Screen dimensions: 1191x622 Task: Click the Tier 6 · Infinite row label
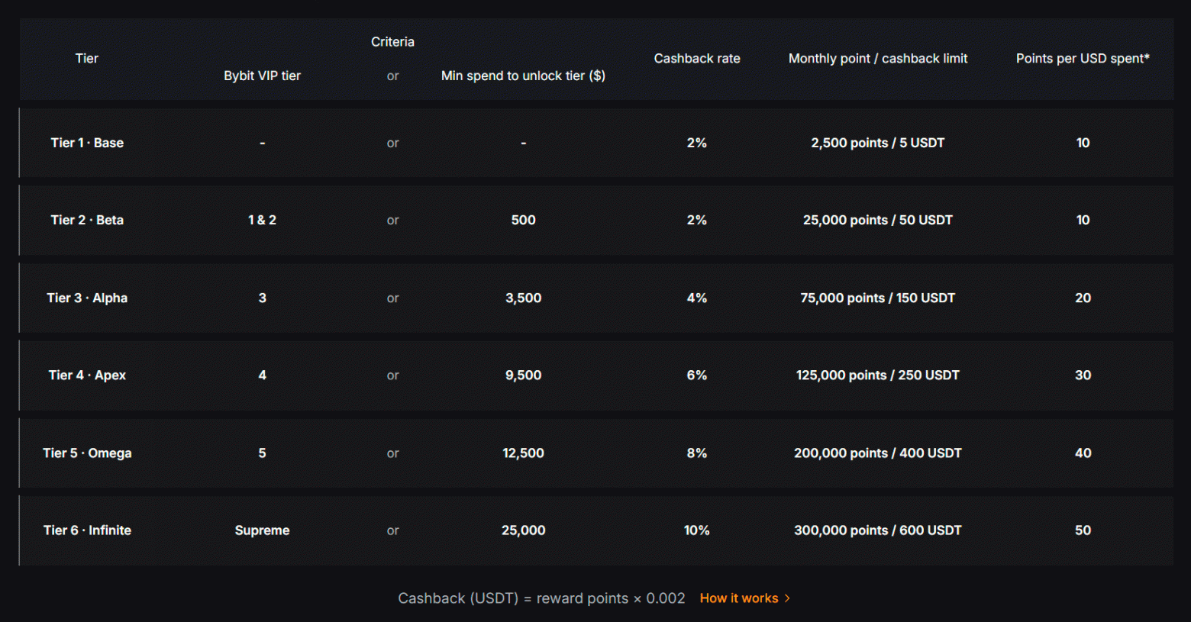pos(87,530)
